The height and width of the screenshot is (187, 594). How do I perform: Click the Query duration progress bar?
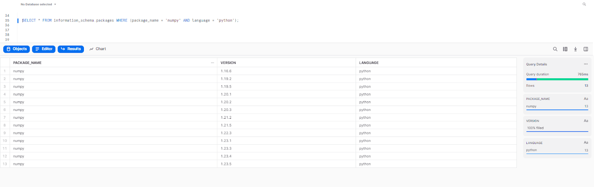tap(557, 79)
